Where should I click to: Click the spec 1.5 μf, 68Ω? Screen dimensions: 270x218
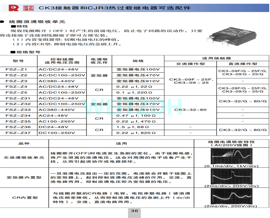coord(132,127)
